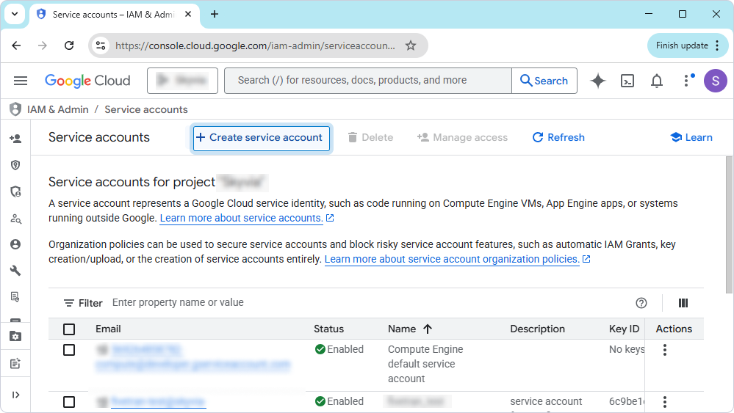Click the browser address bar URL
This screenshot has width=734, height=413.
point(255,45)
